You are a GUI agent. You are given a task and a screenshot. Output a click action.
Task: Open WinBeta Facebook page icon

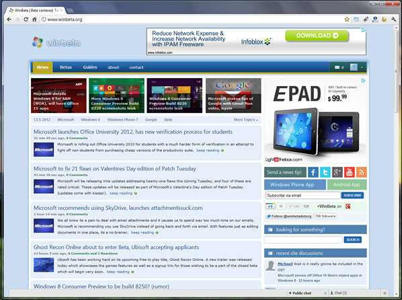(x=313, y=172)
